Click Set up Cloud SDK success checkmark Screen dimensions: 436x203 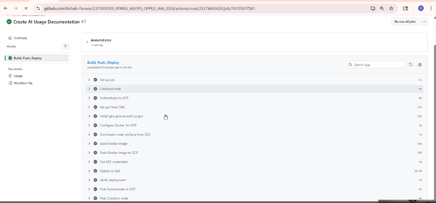pos(95,107)
